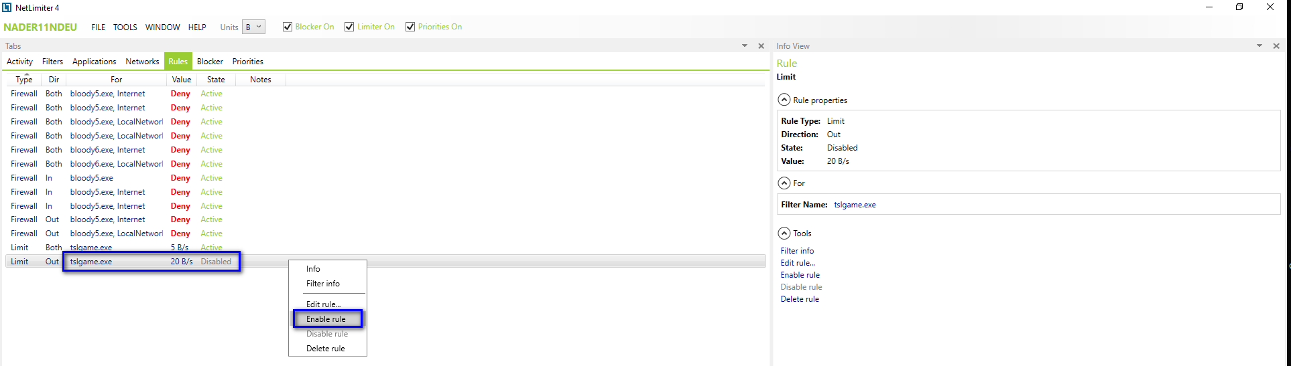Close the Tabs panel with X
Viewport: 1291px width, 366px height.
(x=761, y=46)
